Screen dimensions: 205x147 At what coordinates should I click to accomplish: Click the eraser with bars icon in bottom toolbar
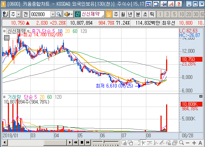(x=168, y=143)
